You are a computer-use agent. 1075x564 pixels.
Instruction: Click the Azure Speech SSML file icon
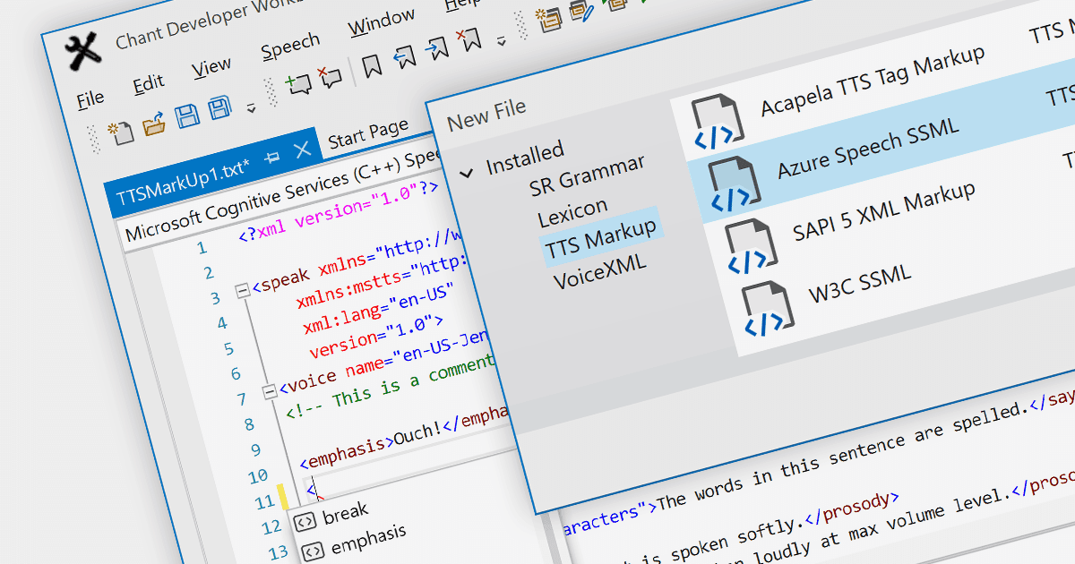(734, 183)
